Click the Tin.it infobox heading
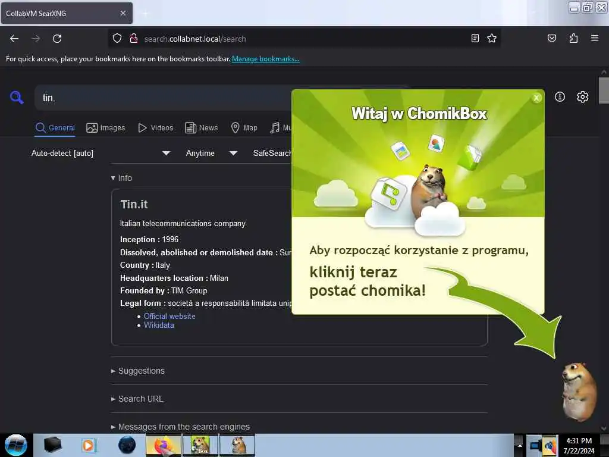 click(x=134, y=205)
